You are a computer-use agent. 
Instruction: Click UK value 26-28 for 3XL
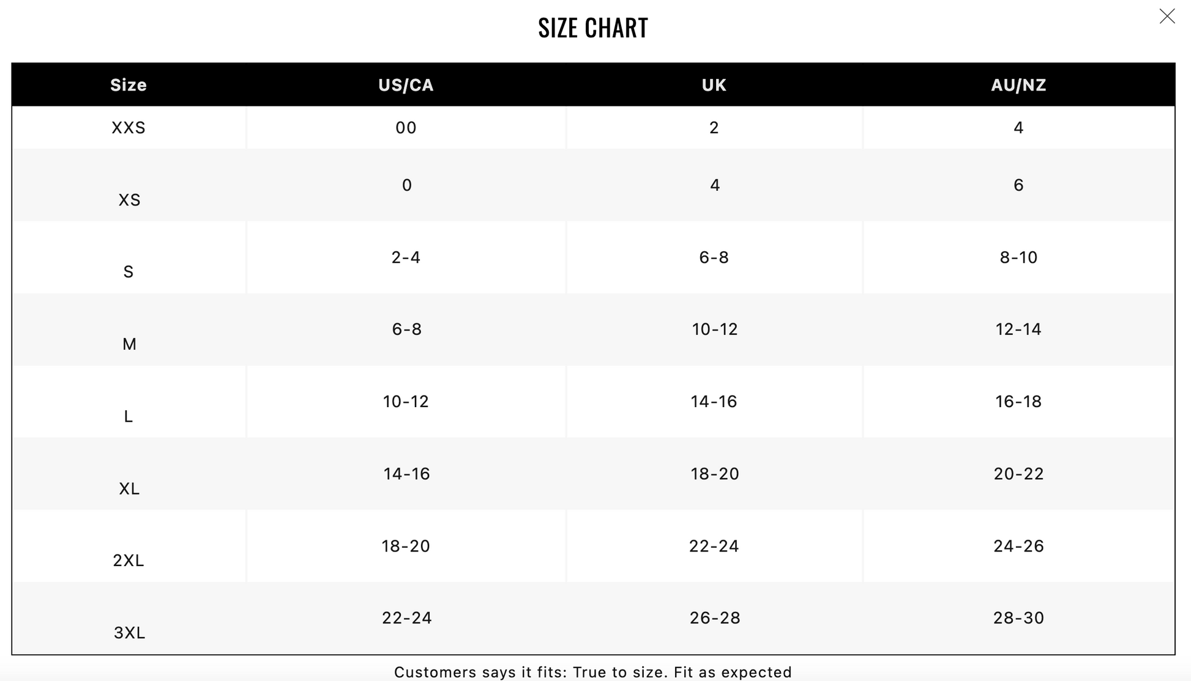[714, 618]
